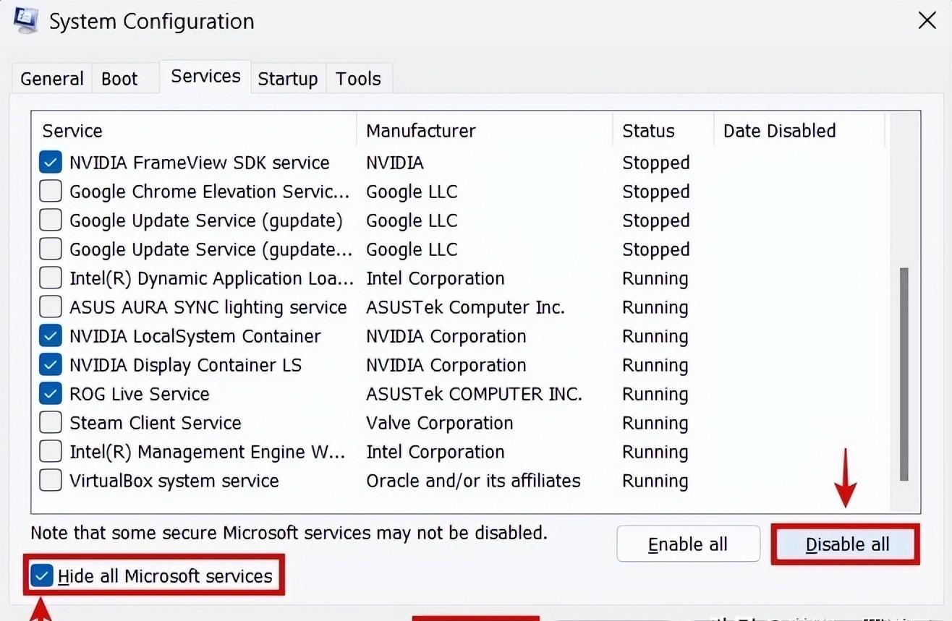Click Stopped status of NVIDIA FrameView row
Viewport: 952px width, 621px height.
click(656, 163)
